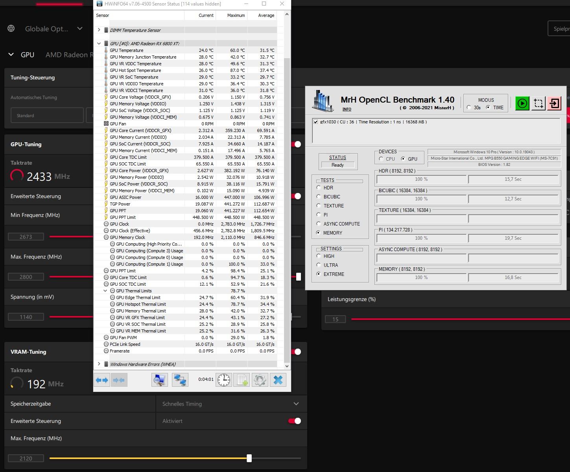
Task: Open the HWiNFO sensor summary magnifier icon
Action: (160, 380)
